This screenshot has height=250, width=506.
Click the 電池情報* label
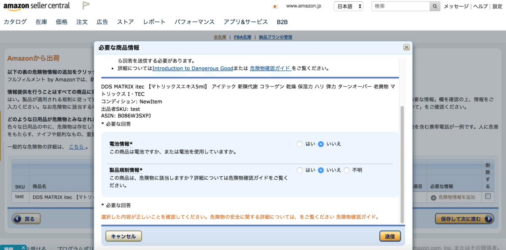(x=121, y=144)
